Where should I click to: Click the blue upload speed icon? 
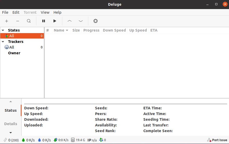click(39, 140)
